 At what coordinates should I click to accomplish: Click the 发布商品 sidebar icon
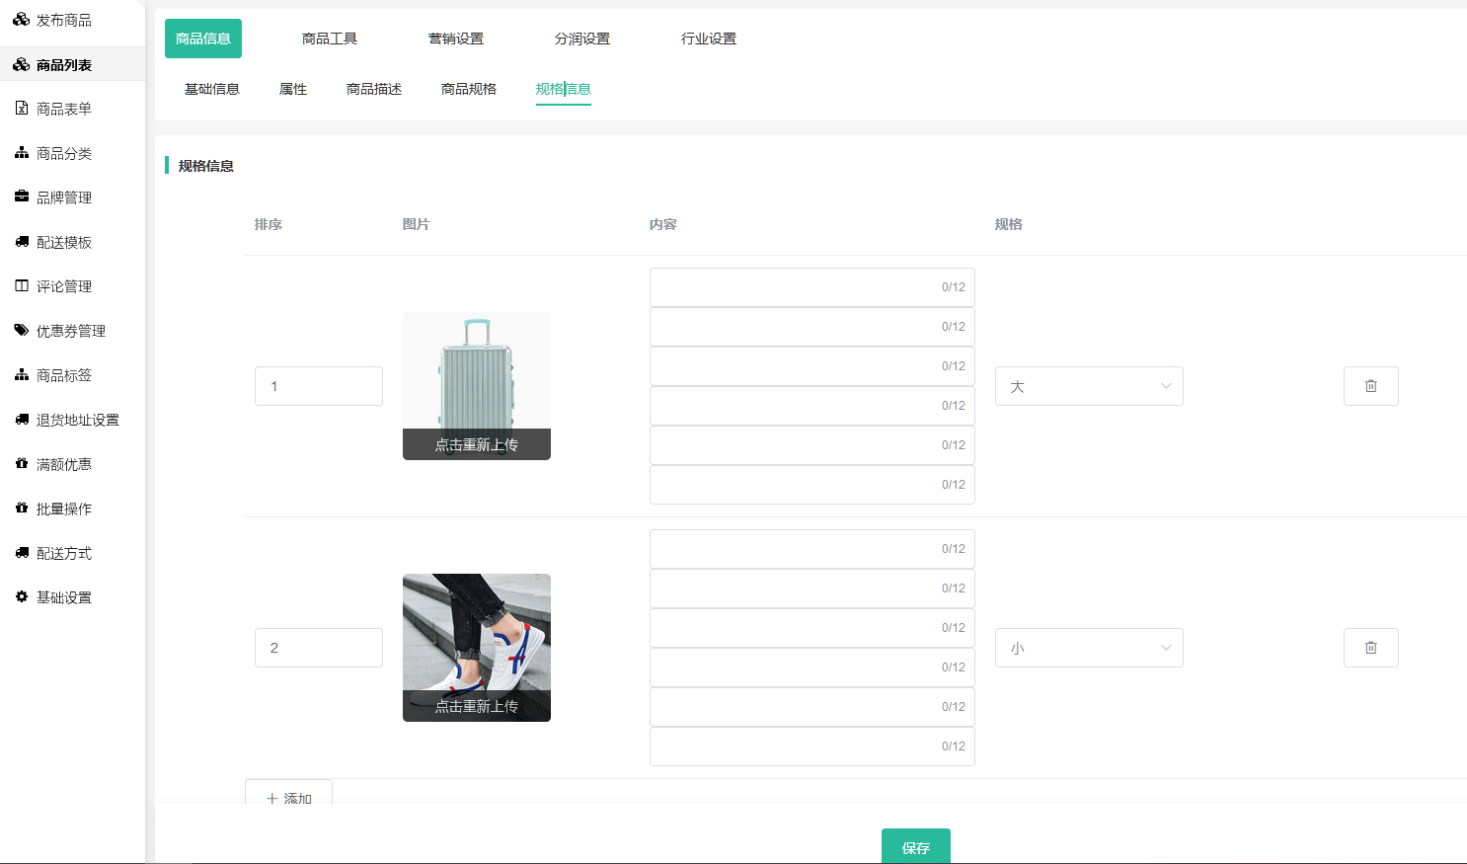click(x=21, y=20)
